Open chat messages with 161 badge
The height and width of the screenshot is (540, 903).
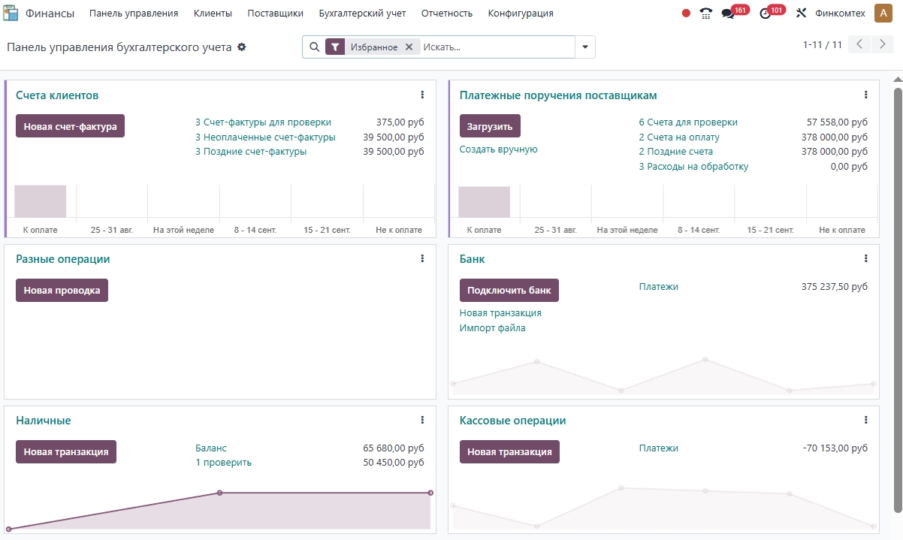click(x=728, y=14)
